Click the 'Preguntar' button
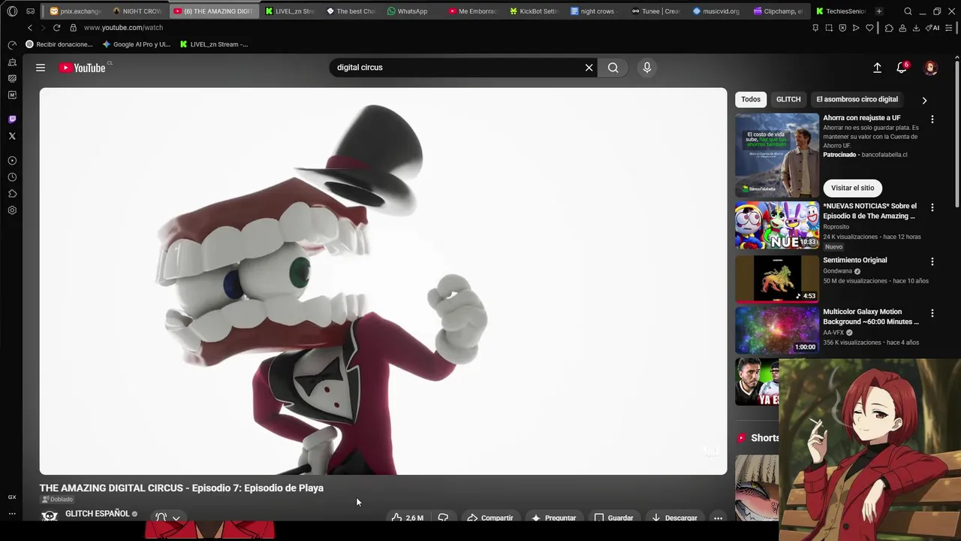 (554, 518)
